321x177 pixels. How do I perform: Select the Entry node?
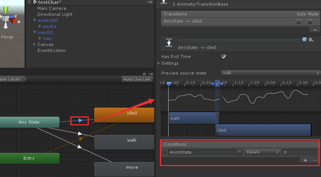click(29, 158)
